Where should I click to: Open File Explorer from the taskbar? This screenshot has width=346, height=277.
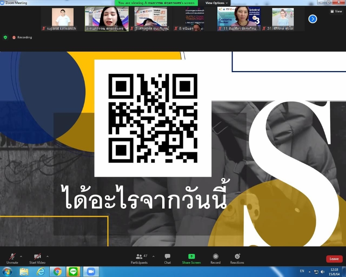pos(24,272)
